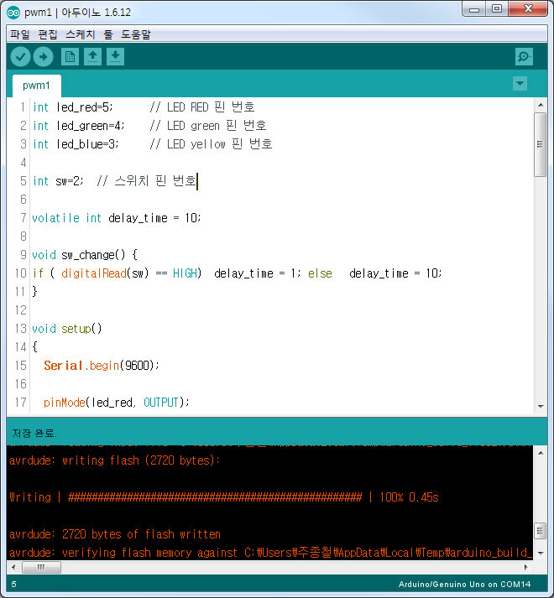Click the opening brace on line 14
Viewport: 554px width, 598px height.
(34, 347)
